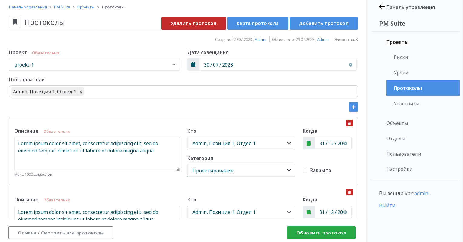463x242 pixels.
Task: Clear the first item's Когда date
Action: 345,143
